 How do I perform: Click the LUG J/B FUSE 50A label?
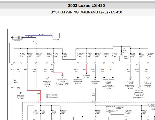[x=151, y=55]
